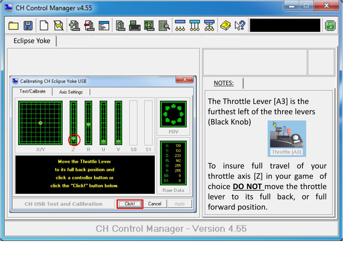This screenshot has width=343, height=257.
Task: Click the Throttle [A3] thumbnail image
Action: (287, 139)
